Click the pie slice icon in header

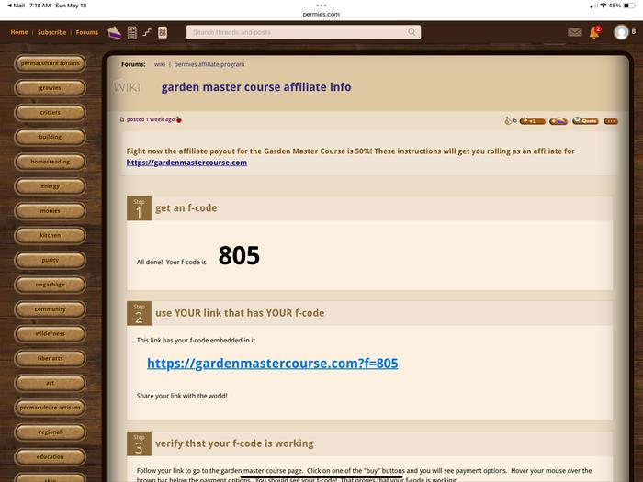(115, 32)
